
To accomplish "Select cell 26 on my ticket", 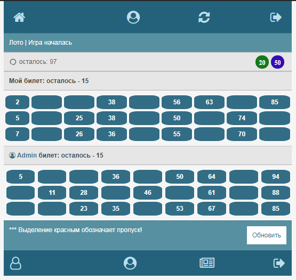I will [79, 134].
